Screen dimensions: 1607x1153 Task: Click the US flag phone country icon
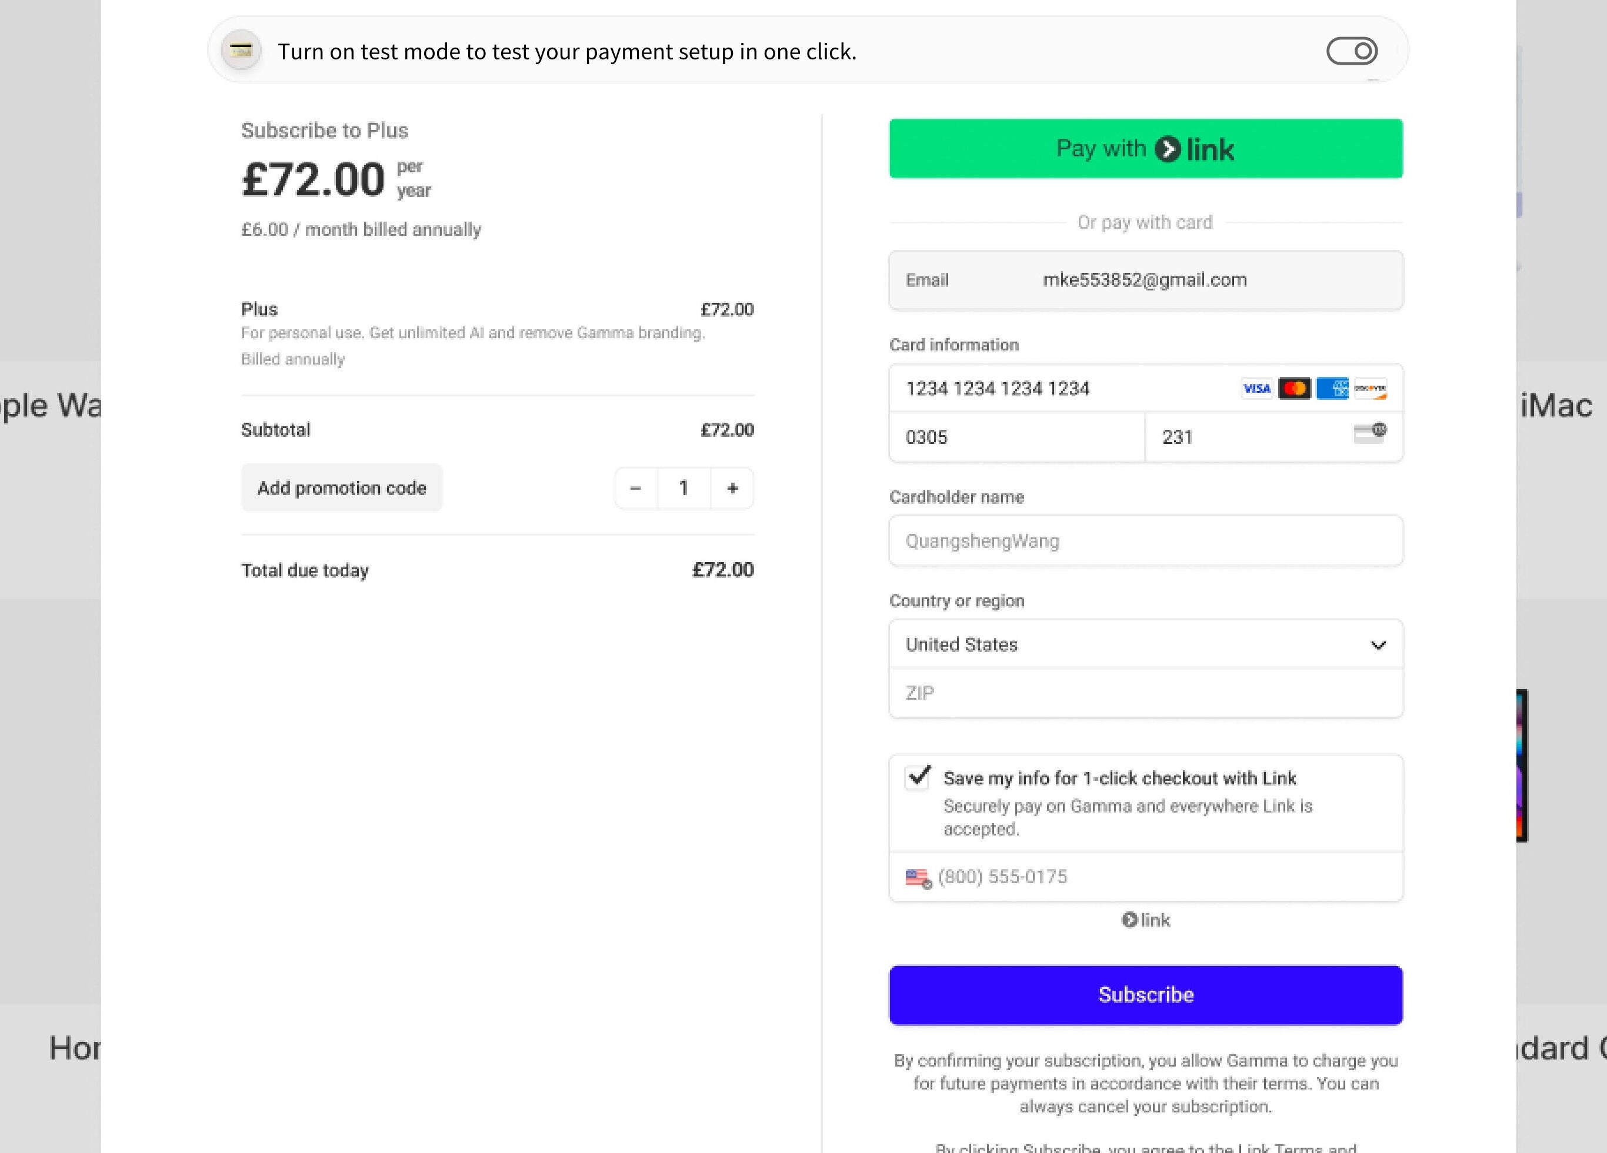pos(918,877)
